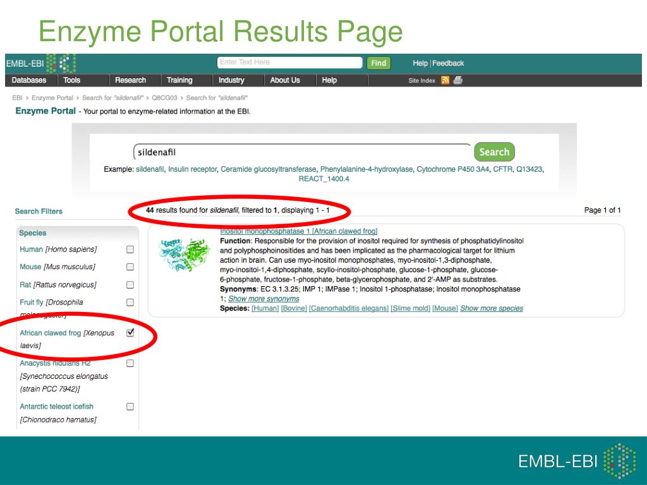The width and height of the screenshot is (647, 485).
Task: Try the Phenylalanine-4-hydroxylase example
Action: pos(366,169)
